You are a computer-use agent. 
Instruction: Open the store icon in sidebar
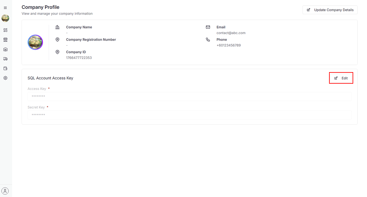[x=5, y=40]
